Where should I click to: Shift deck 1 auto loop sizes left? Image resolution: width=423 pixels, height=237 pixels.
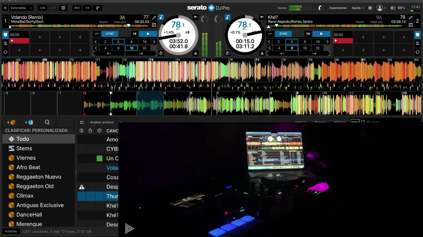(x=96, y=42)
